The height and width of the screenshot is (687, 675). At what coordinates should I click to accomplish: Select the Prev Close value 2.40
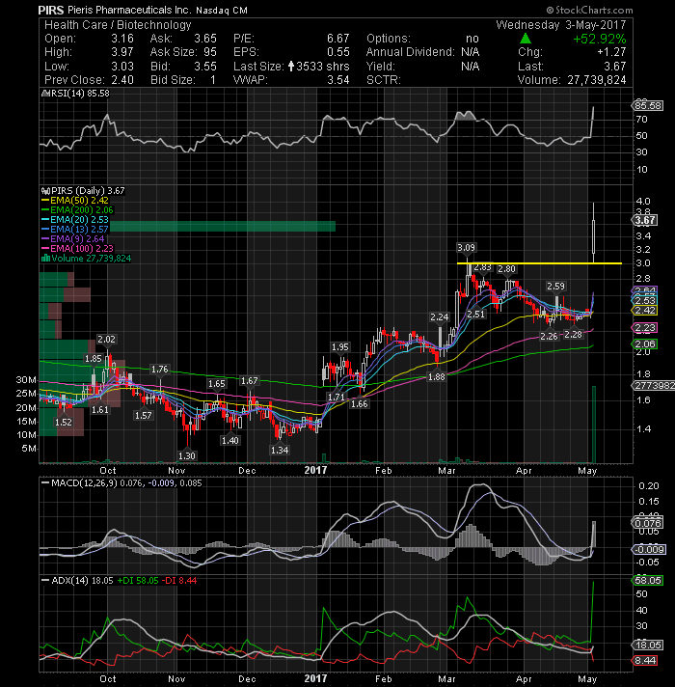[x=122, y=80]
